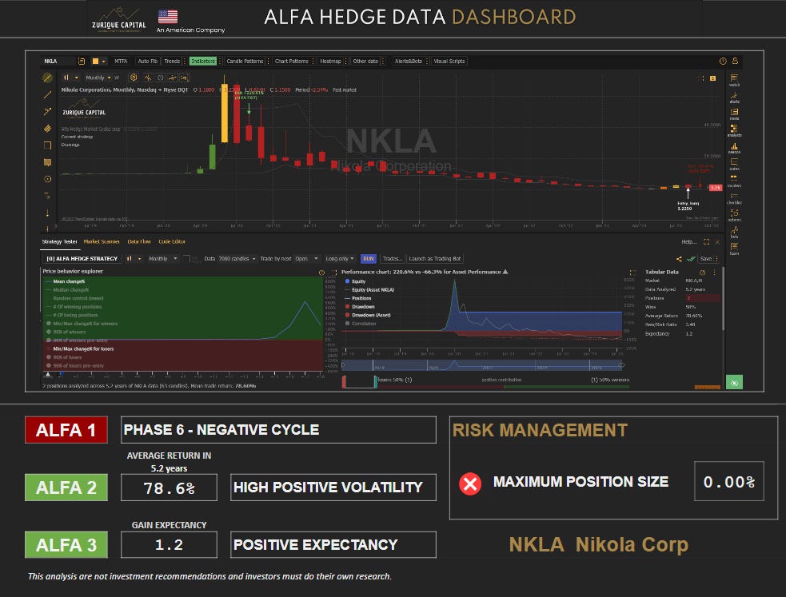Click the green double-check icon beside Save

(x=692, y=259)
